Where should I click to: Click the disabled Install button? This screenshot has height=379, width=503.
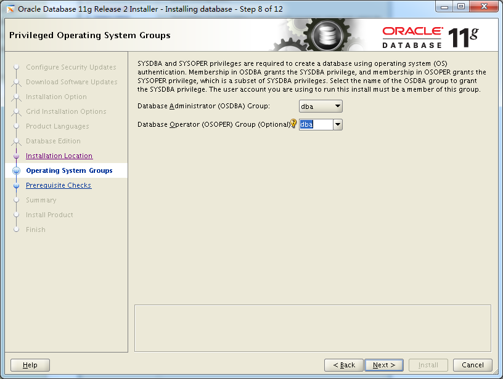click(x=428, y=365)
